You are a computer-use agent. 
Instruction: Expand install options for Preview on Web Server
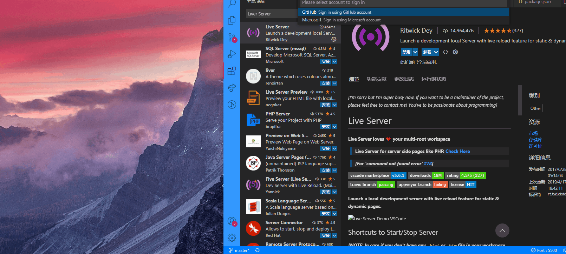click(334, 148)
